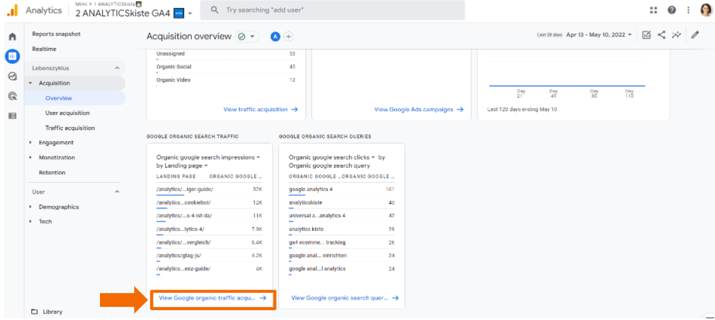Viewport: 715px width, 320px height.
Task: Open Analytics Intelligence insights icon
Action: (677, 34)
